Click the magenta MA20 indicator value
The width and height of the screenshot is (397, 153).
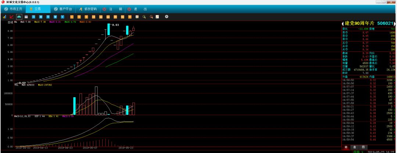55,22
